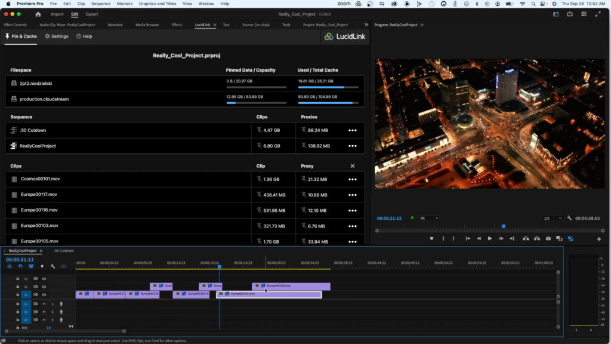Enable Snapping magnet icon in timeline
The image size is (611, 344).
(20, 266)
